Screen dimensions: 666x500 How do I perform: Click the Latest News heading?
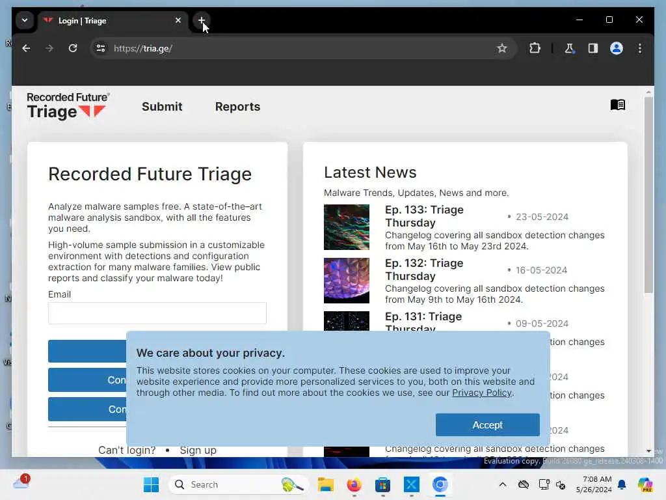(x=370, y=172)
